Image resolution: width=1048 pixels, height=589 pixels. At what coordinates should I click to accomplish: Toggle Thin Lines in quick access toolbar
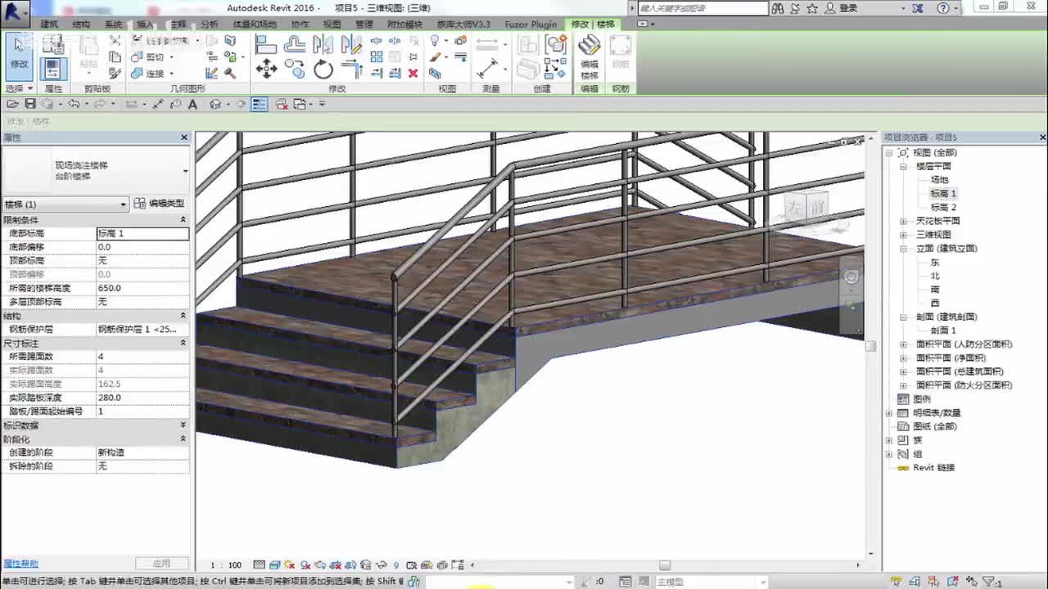pyautogui.click(x=259, y=104)
